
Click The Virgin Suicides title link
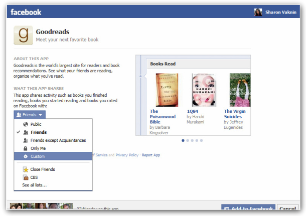pyautogui.click(x=235, y=114)
